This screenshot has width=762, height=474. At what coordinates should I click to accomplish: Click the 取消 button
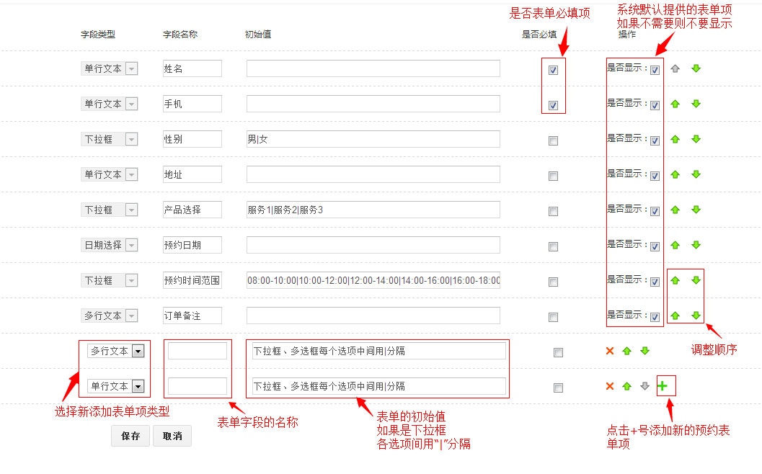coord(172,436)
